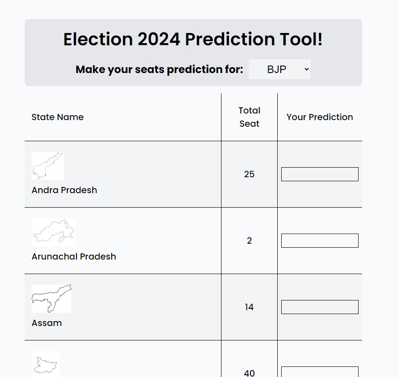Click the total seat count 2
This screenshot has width=399, height=377.
(x=249, y=241)
